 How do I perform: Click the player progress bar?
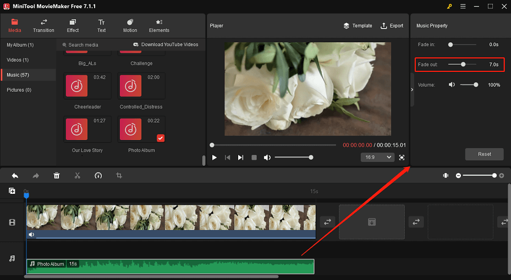coord(273,145)
